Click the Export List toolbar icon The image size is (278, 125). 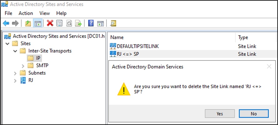(x=78, y=23)
